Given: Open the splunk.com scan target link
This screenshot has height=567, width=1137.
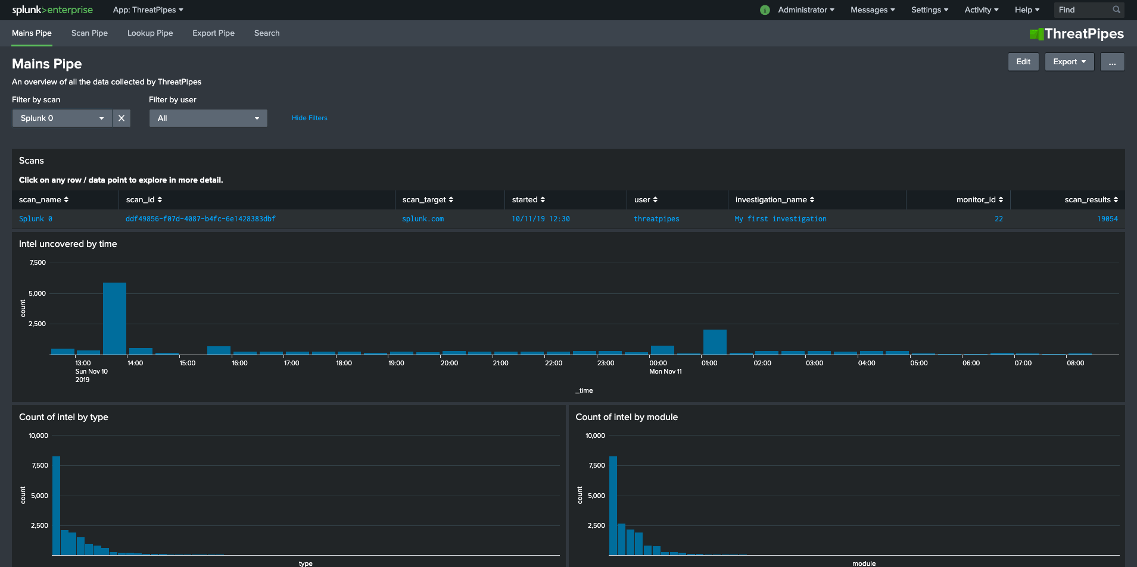Looking at the screenshot, I should click(x=423, y=219).
